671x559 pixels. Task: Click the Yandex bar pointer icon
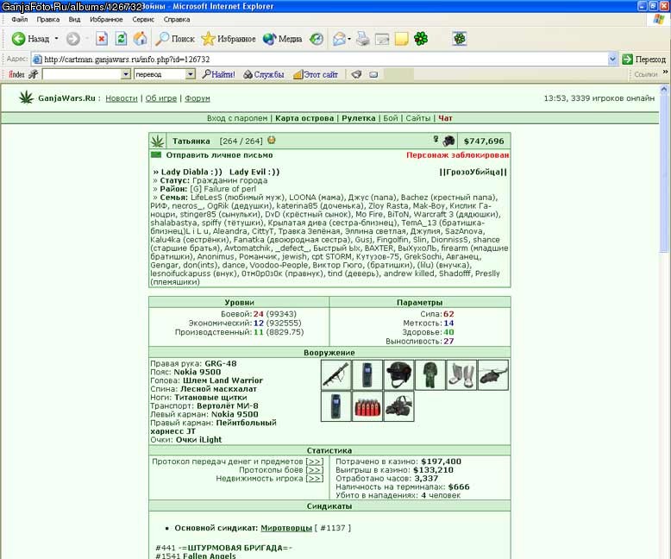pos(356,74)
